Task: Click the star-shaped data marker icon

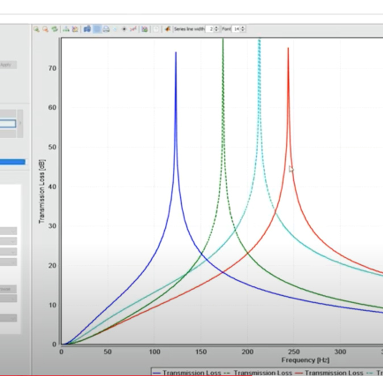Action: point(124,29)
